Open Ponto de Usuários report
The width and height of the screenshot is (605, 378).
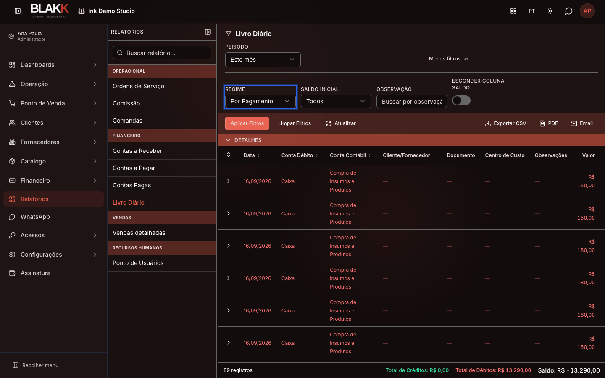click(x=162, y=263)
